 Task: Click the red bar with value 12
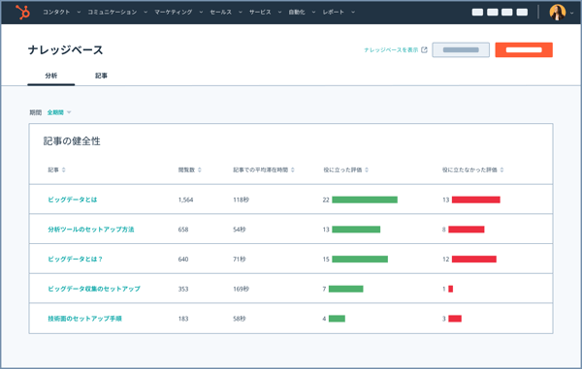pyautogui.click(x=474, y=259)
